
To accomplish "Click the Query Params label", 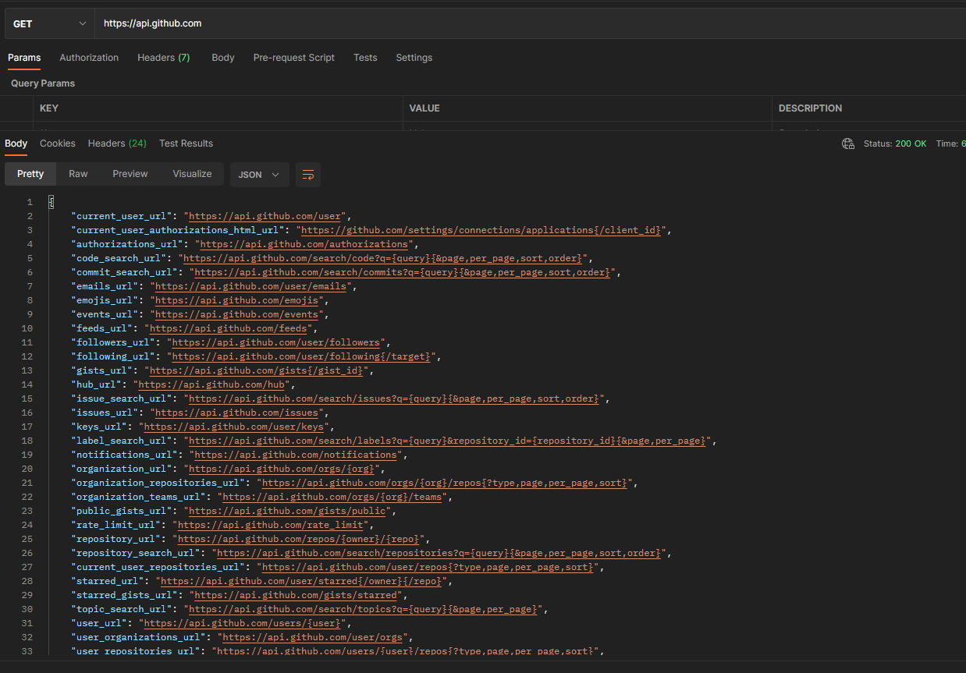I will (x=43, y=83).
